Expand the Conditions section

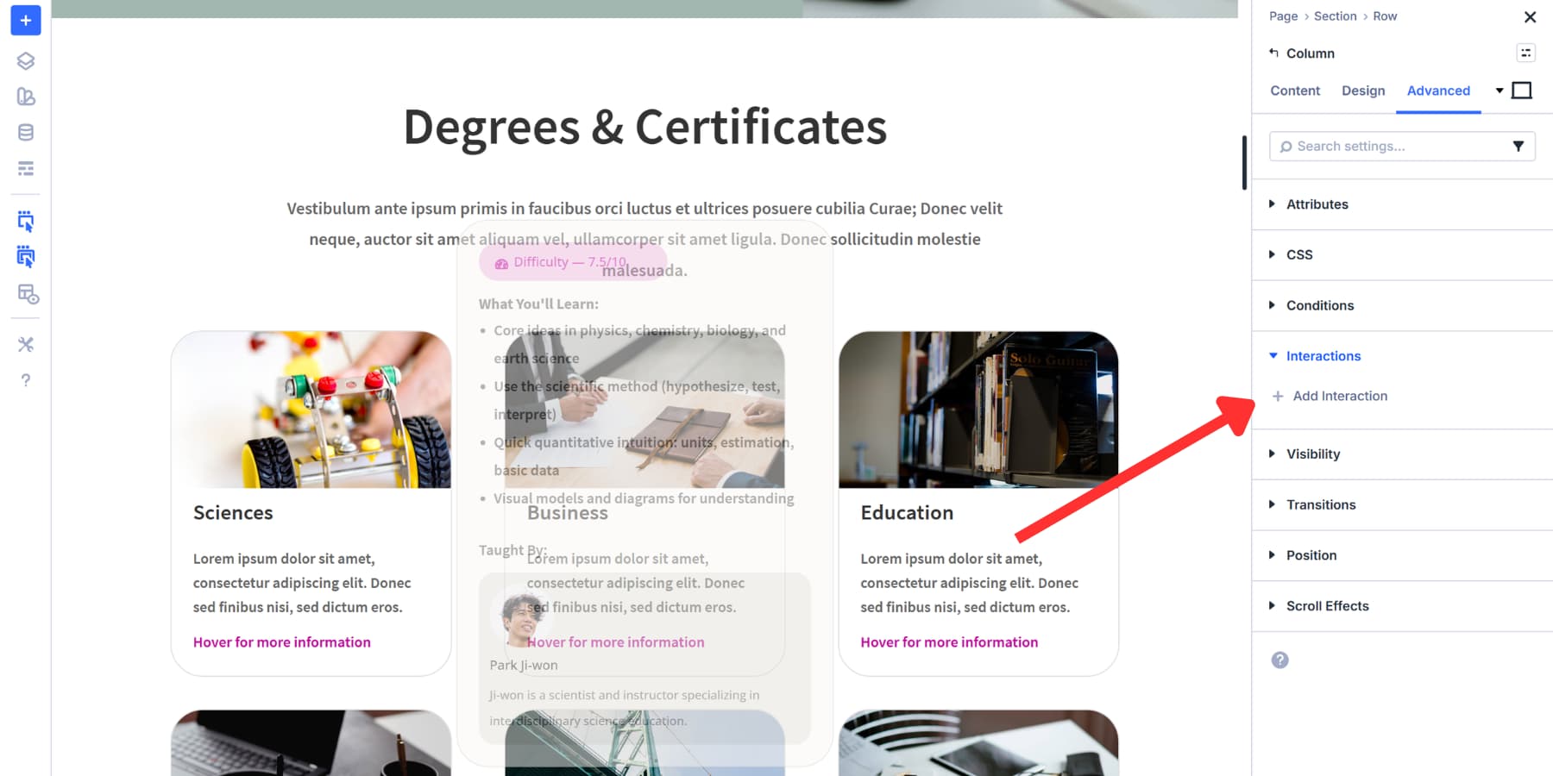tap(1319, 305)
